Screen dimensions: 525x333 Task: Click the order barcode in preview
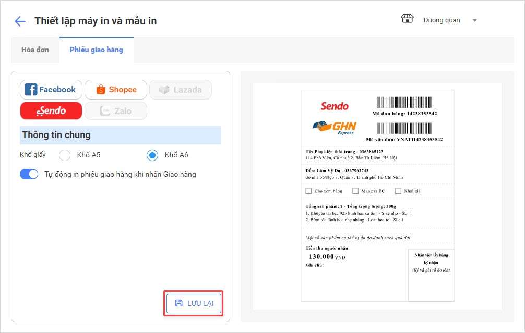click(405, 102)
